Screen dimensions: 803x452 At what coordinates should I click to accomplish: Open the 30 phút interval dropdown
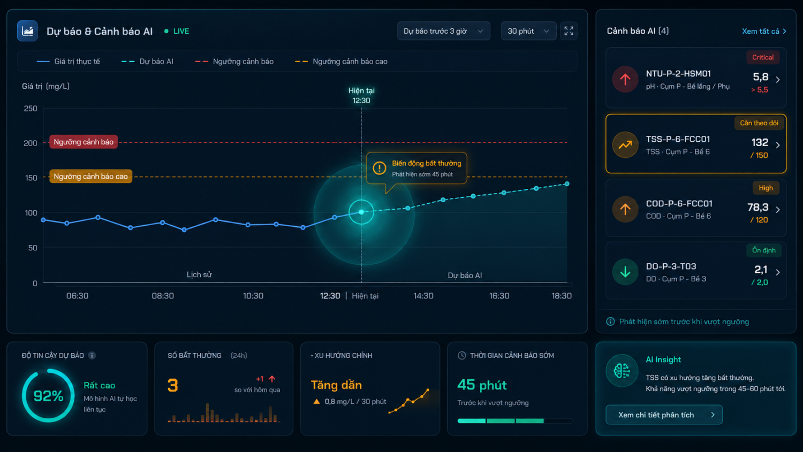[528, 31]
